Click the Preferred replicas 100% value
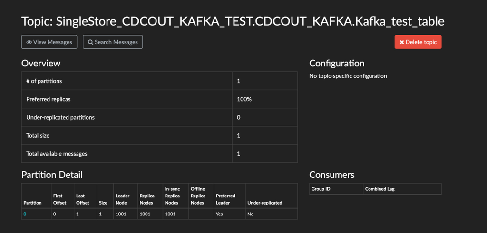This screenshot has height=233, width=487. point(244,99)
